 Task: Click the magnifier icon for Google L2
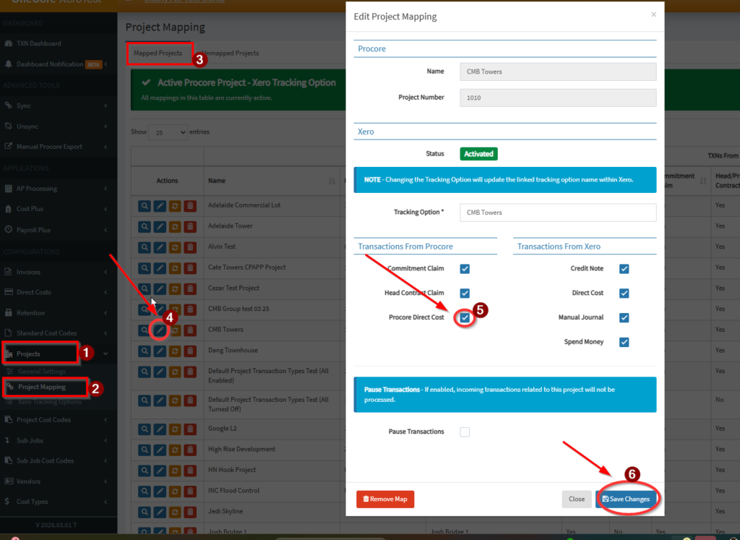(x=145, y=429)
